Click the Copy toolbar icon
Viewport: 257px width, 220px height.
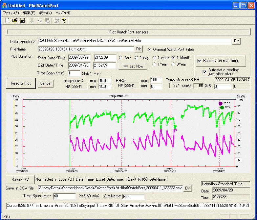pyautogui.click(x=39, y=20)
